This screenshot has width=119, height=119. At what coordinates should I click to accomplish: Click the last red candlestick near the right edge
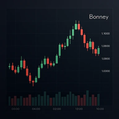tap(96, 51)
